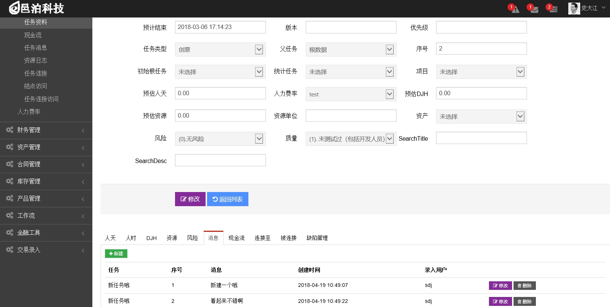Click the gears icon beside 财务管理
Screen dimensions: 610x307
(9, 130)
